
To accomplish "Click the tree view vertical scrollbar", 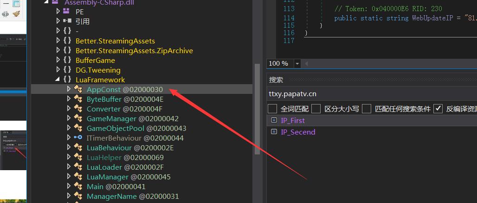I will click(x=258, y=116).
